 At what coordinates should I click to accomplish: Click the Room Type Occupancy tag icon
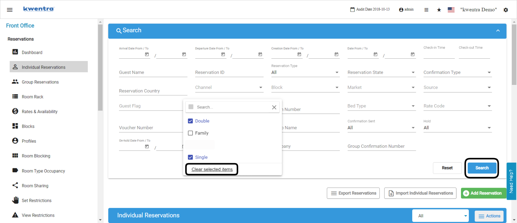[x=15, y=170]
